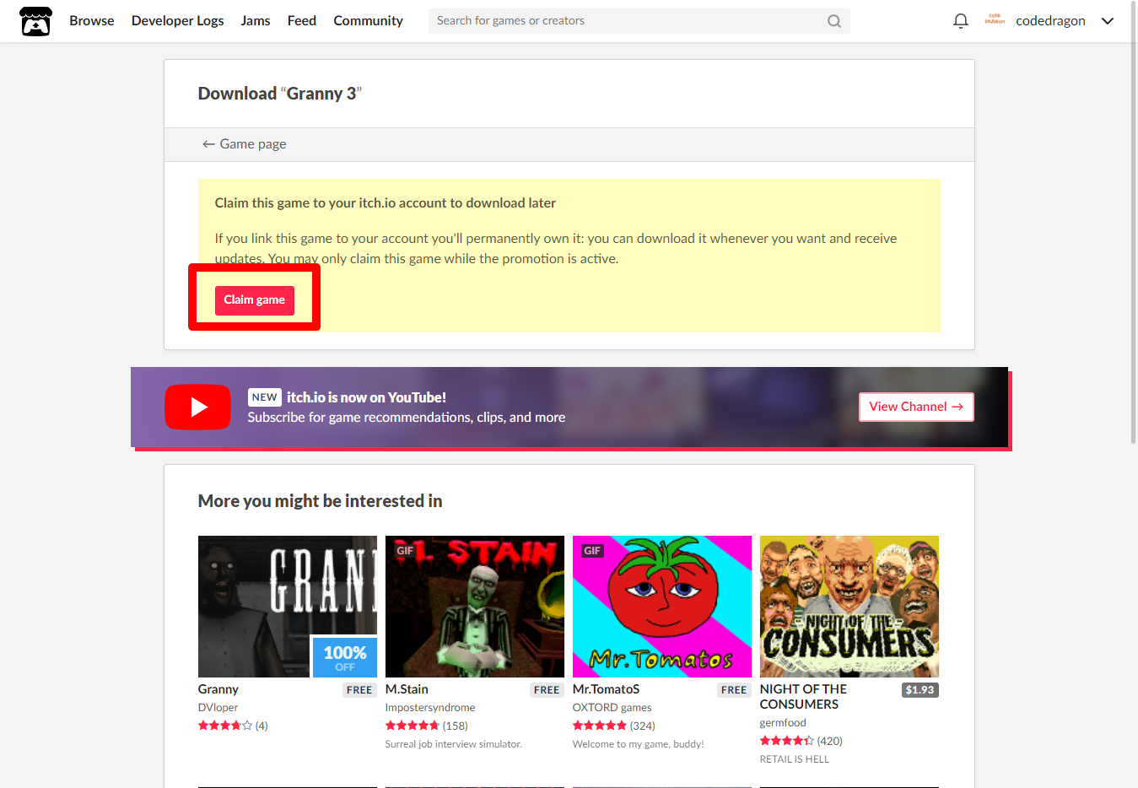
Task: Open the M.Stain game thumbnail
Action: (x=475, y=607)
